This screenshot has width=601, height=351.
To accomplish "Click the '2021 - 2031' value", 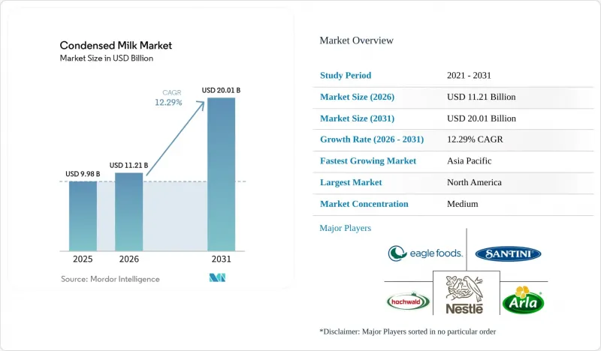I will coord(469,76).
